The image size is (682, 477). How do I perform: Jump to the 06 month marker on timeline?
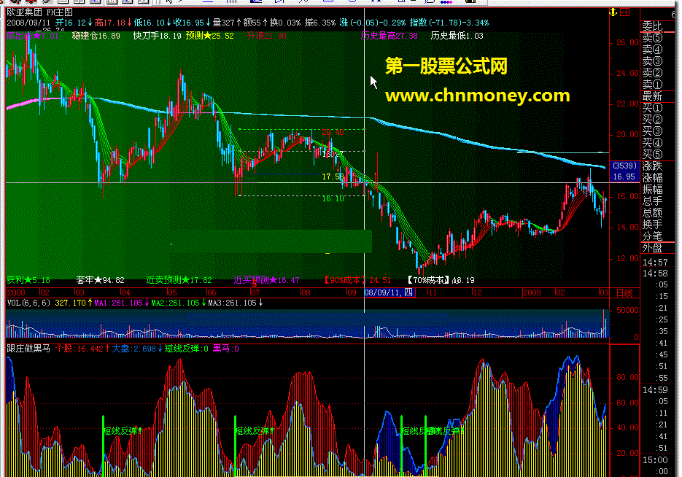212,292
